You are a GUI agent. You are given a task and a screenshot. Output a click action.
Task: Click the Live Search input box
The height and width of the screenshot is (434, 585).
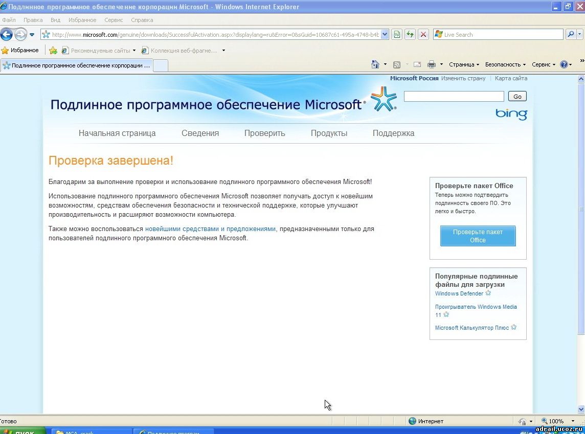[x=502, y=35]
